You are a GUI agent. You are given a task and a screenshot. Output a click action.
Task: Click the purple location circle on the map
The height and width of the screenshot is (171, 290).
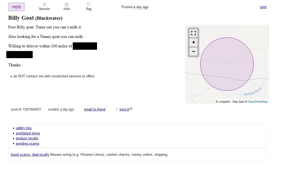point(227,64)
